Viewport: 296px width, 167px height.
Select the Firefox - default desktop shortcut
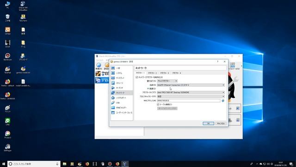(7, 83)
